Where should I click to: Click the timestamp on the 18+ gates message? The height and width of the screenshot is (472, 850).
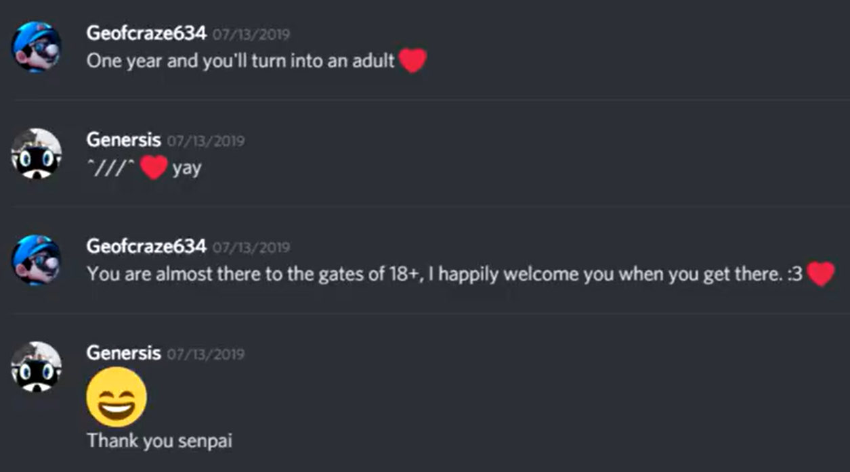(251, 247)
